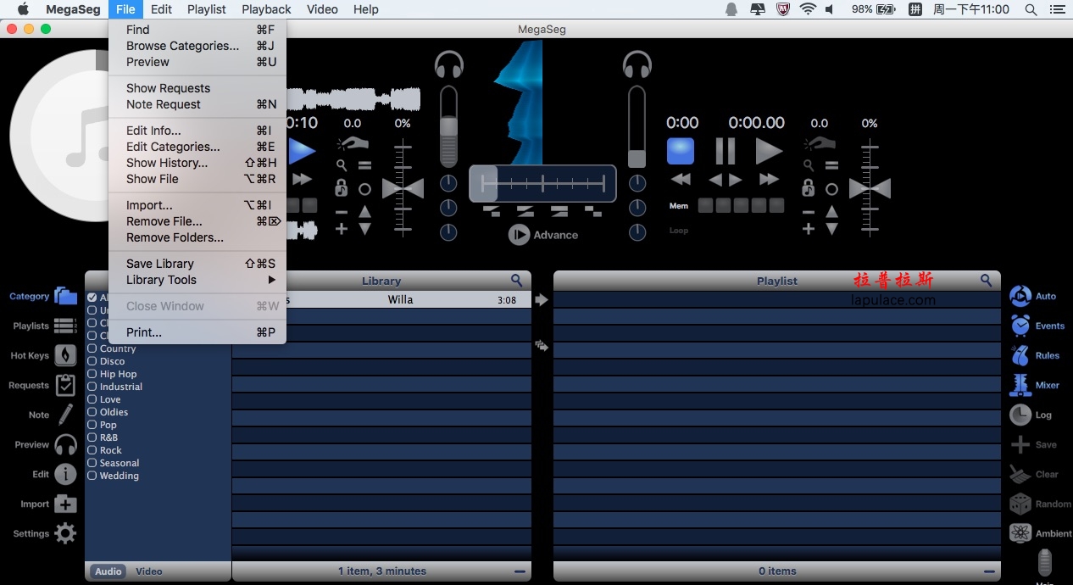The image size is (1073, 585).
Task: Open the Events alarm clock icon
Action: [1020, 326]
